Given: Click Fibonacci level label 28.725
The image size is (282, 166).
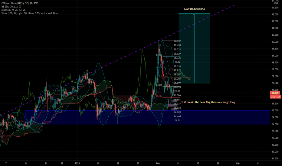Looking at the screenshot, I should (177, 58).
